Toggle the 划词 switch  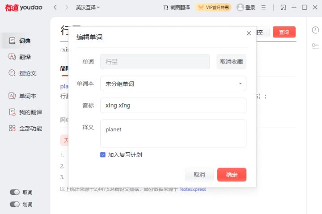(x=15, y=204)
